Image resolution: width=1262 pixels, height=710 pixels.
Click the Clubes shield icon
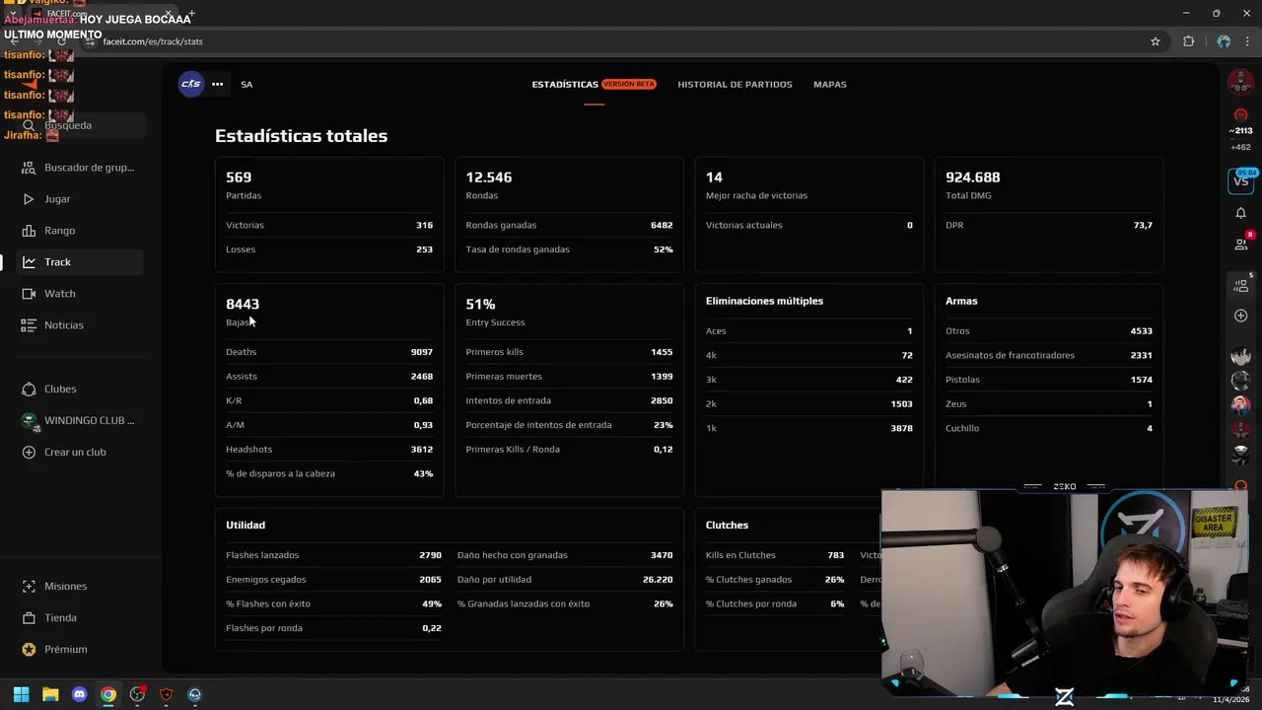[29, 390]
